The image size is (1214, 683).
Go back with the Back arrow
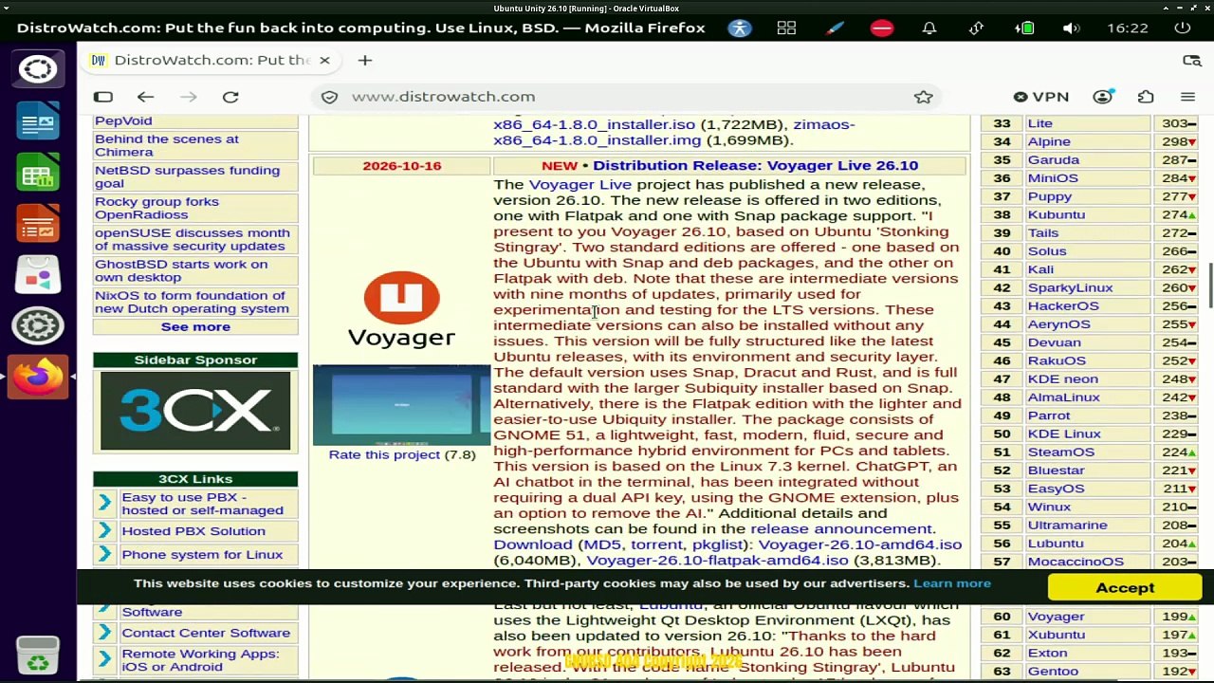tap(145, 97)
